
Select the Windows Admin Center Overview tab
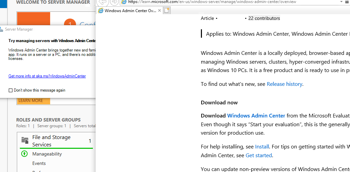click(x=130, y=11)
